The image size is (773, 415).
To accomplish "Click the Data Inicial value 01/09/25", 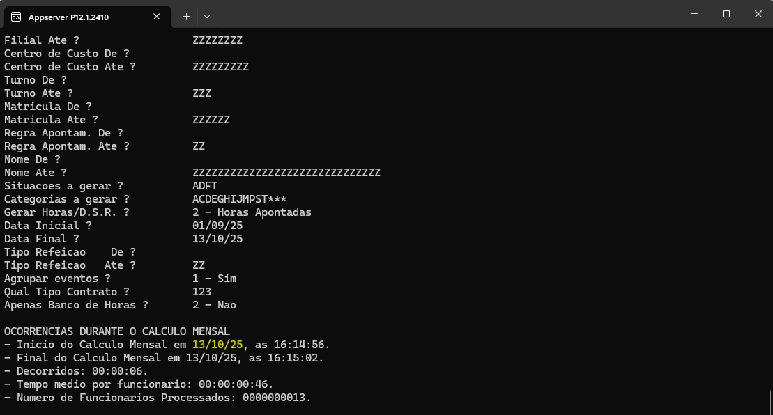I will click(217, 226).
